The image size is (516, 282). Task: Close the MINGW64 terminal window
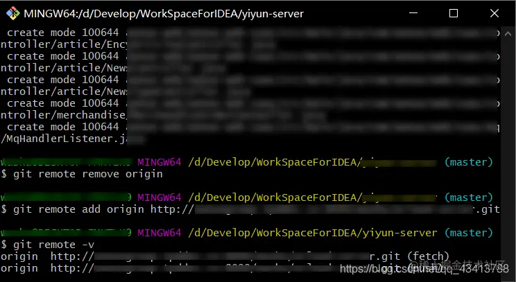(495, 13)
